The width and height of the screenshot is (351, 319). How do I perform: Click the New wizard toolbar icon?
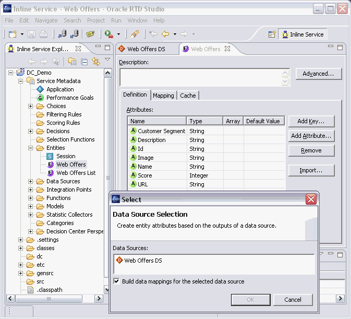pos(13,34)
